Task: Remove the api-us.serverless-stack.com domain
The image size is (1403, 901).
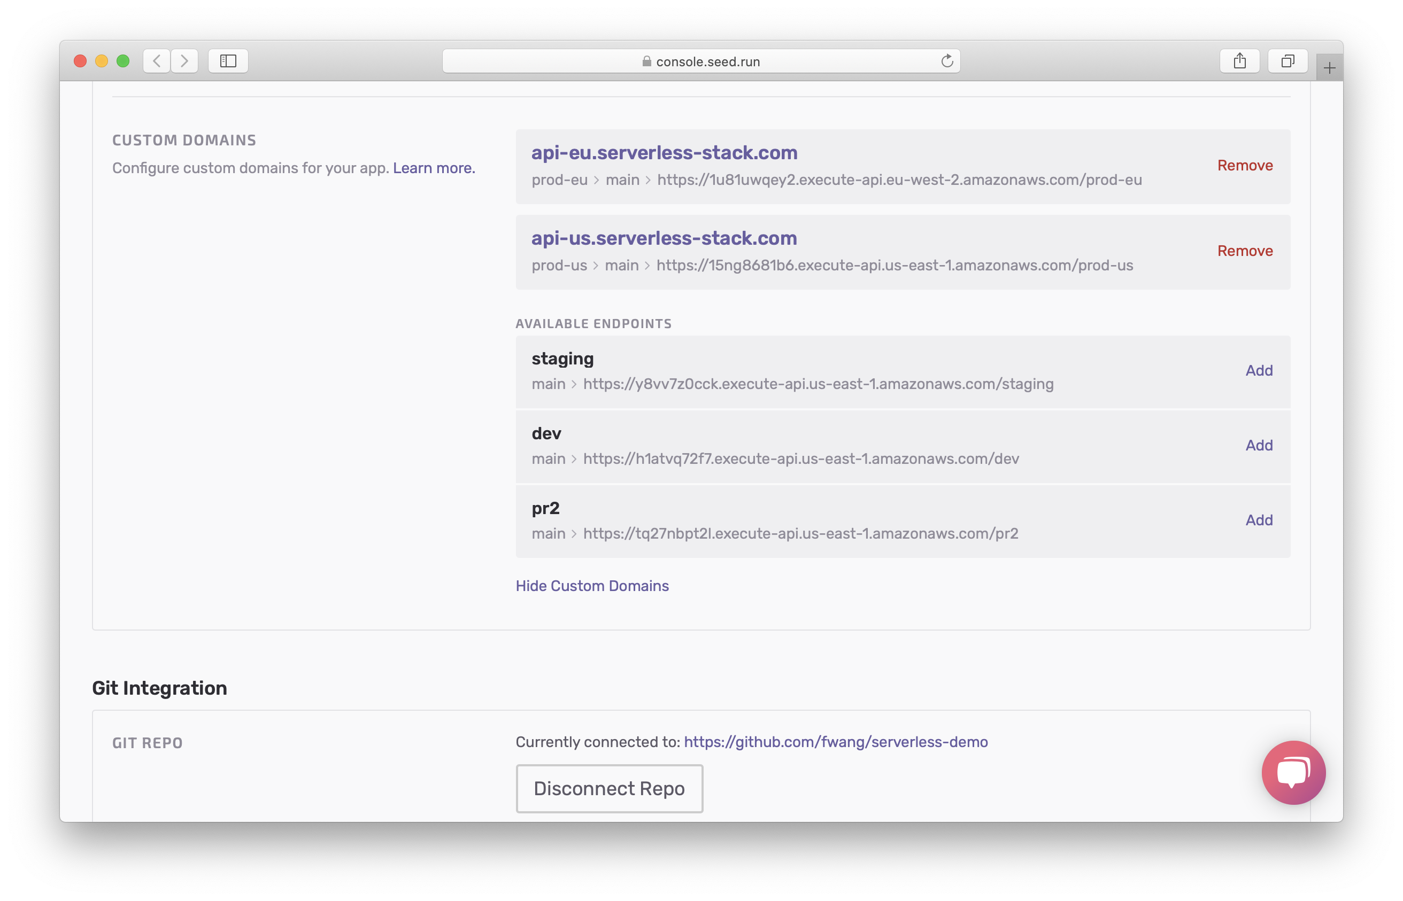Action: 1244,251
